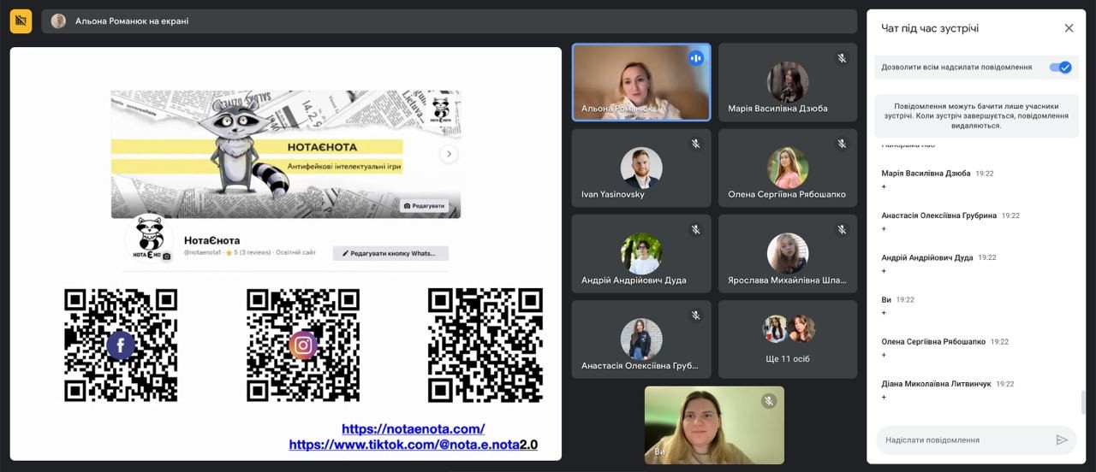Click the next arrow on the banner carousel

[x=449, y=155]
